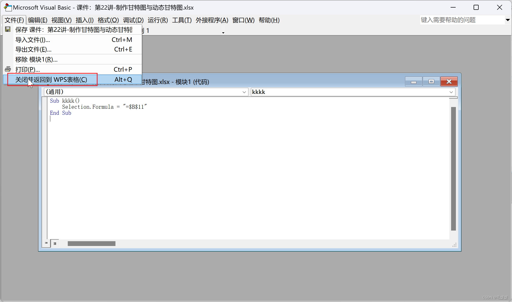This screenshot has height=302, width=512.
Task: Minimize the 模块1 code window
Action: point(413,82)
